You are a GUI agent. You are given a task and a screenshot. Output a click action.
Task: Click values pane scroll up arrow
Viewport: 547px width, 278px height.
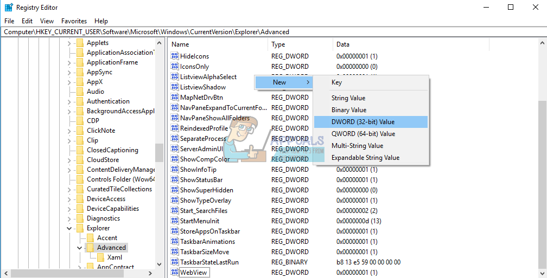(543, 43)
